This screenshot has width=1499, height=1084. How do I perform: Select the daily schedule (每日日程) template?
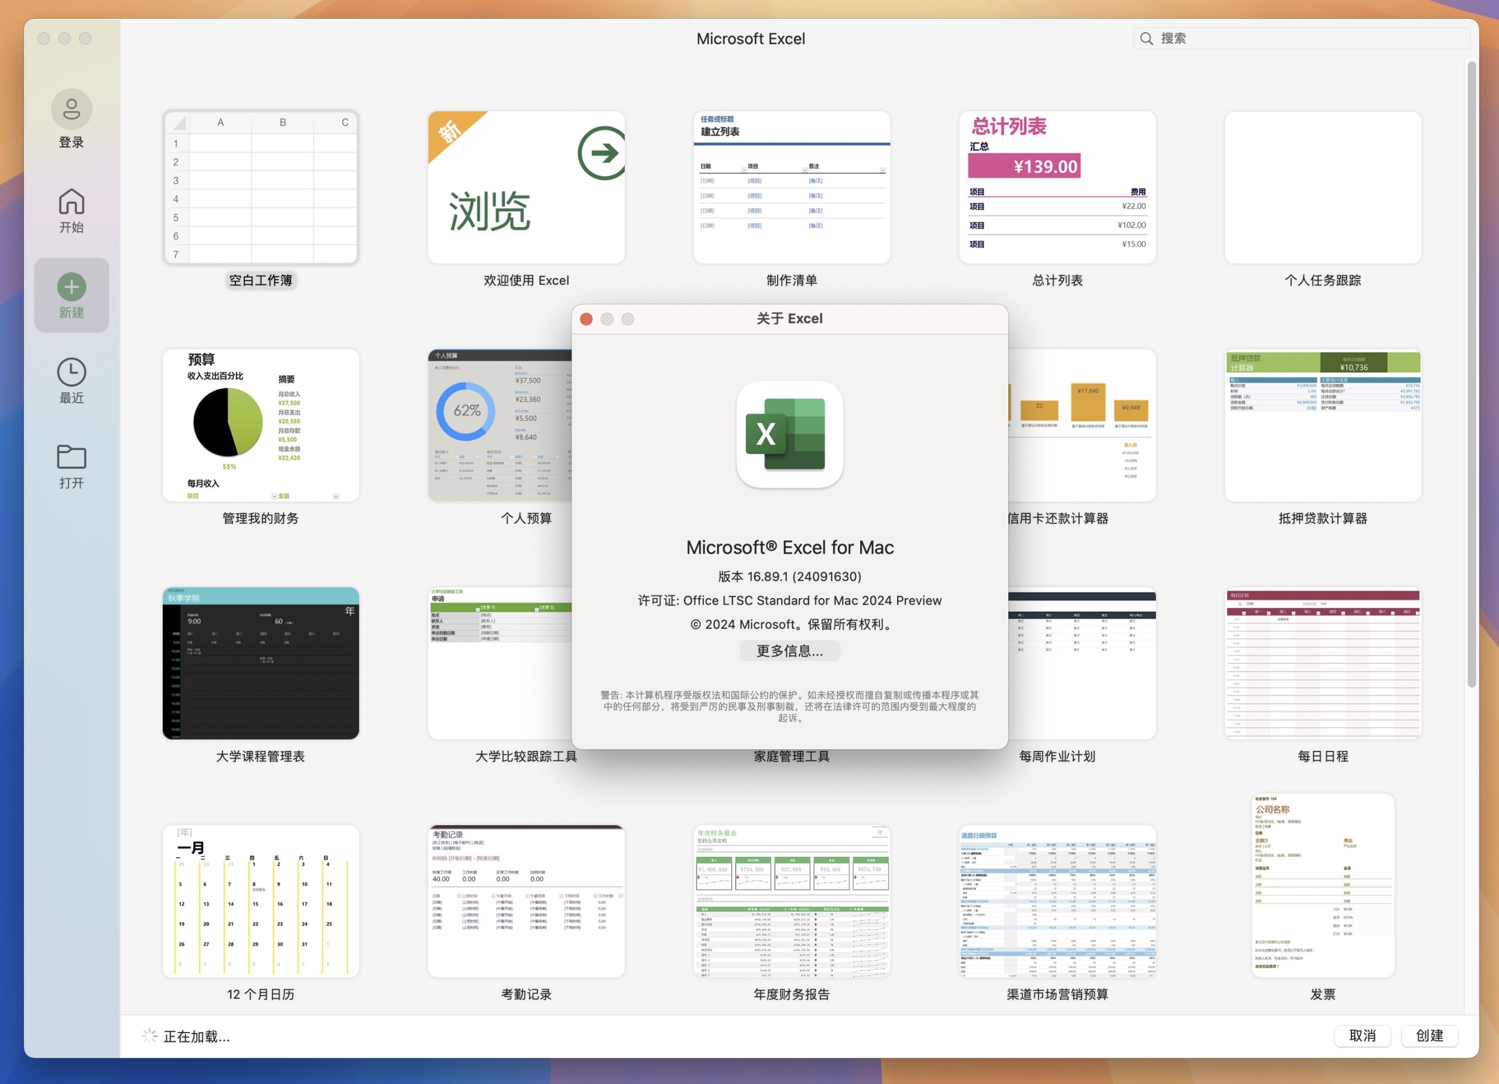[x=1323, y=663]
